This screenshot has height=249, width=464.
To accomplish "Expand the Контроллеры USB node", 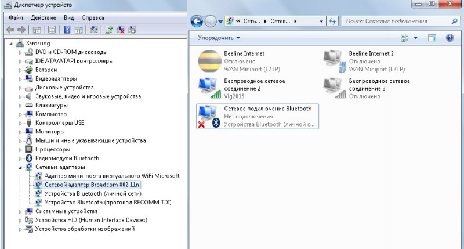I will (x=20, y=123).
